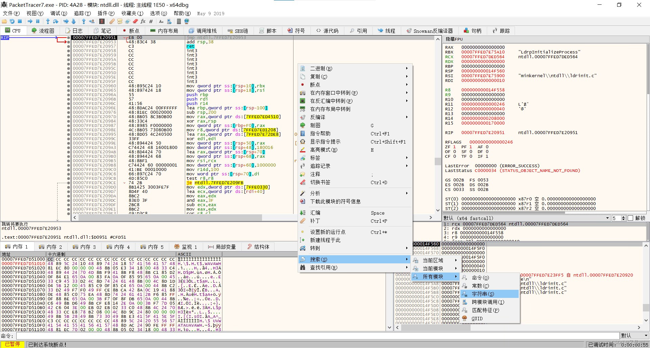The height and width of the screenshot is (348, 650).
Task: Choose 跨模块调用(I) in the submenu
Action: 490,302
